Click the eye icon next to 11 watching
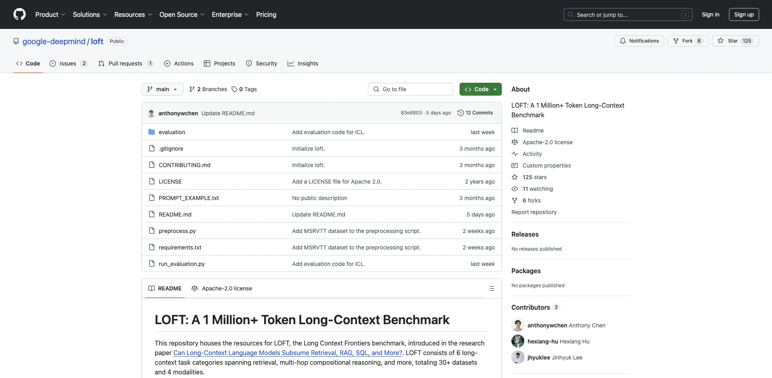This screenshot has height=378, width=772. point(515,189)
